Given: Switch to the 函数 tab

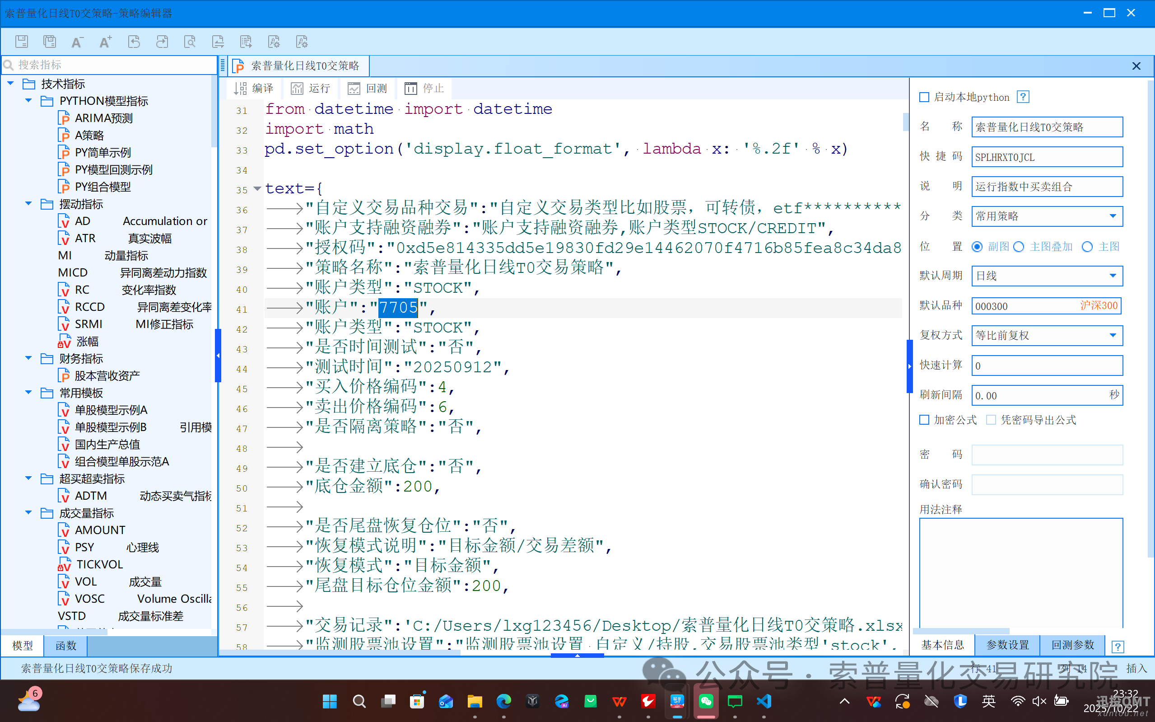Looking at the screenshot, I should pyautogui.click(x=65, y=646).
